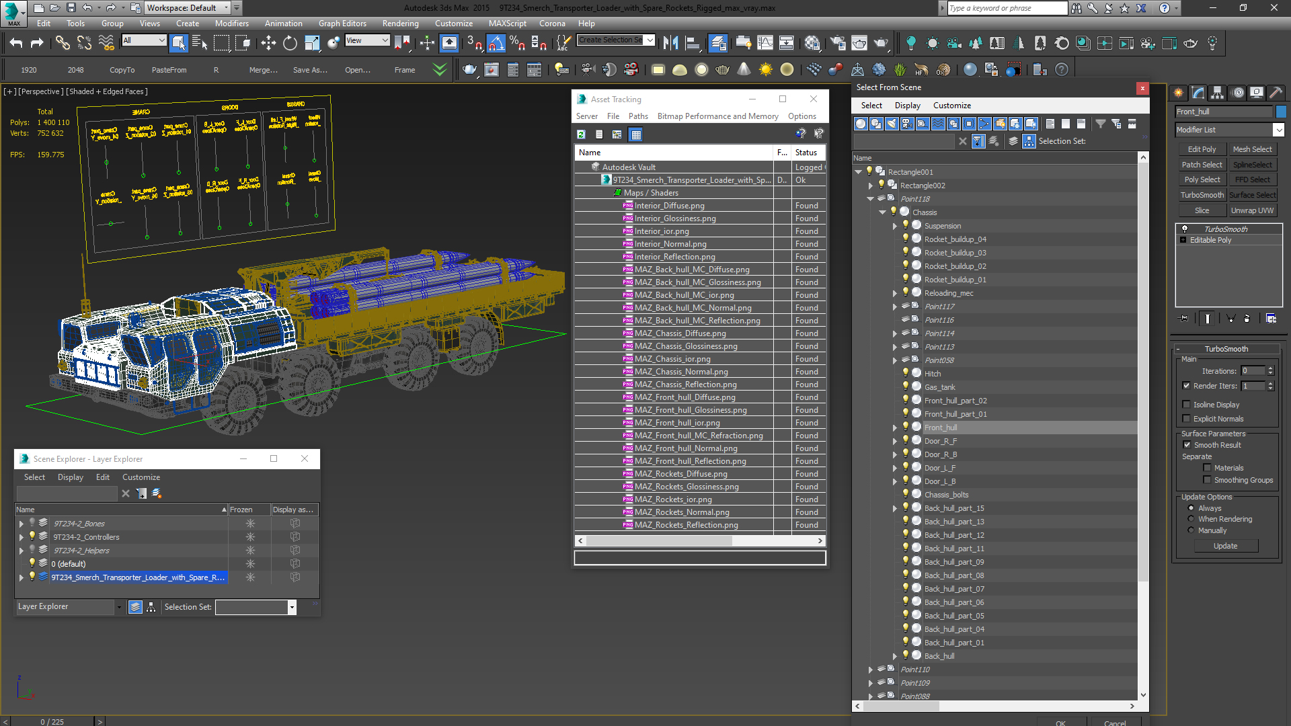Image resolution: width=1291 pixels, height=726 pixels.
Task: Expand the 9T234-2_Bones layer
Action: (21, 524)
